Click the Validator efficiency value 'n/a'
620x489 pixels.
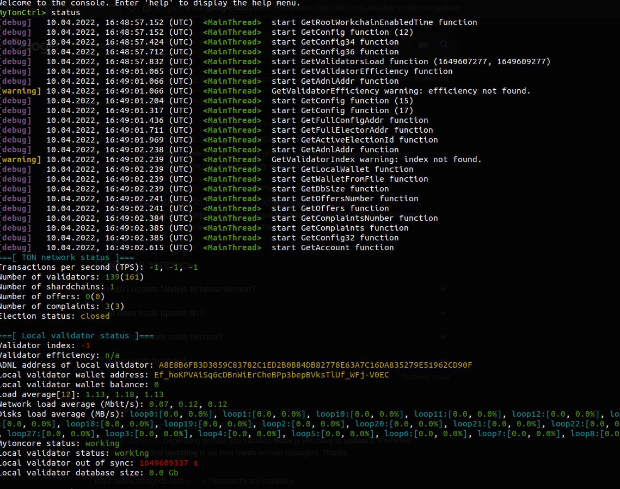click(112, 355)
